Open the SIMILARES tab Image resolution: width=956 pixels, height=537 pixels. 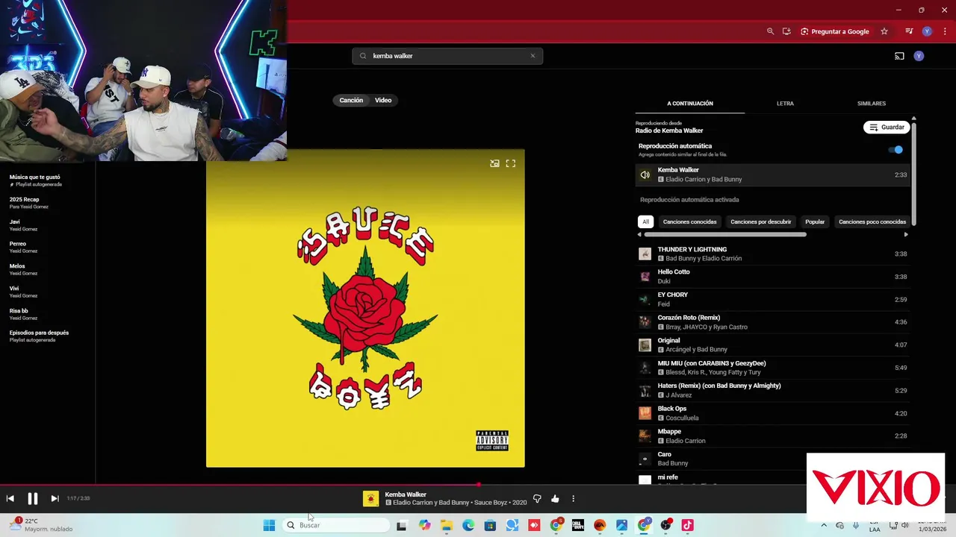872,104
